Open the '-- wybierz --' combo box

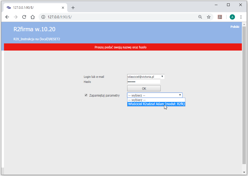(x=155, y=95)
